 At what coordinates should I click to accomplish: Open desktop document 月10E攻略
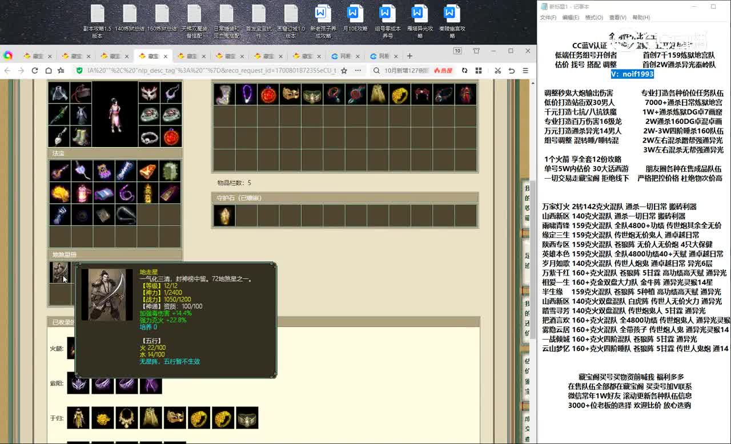coord(355,18)
